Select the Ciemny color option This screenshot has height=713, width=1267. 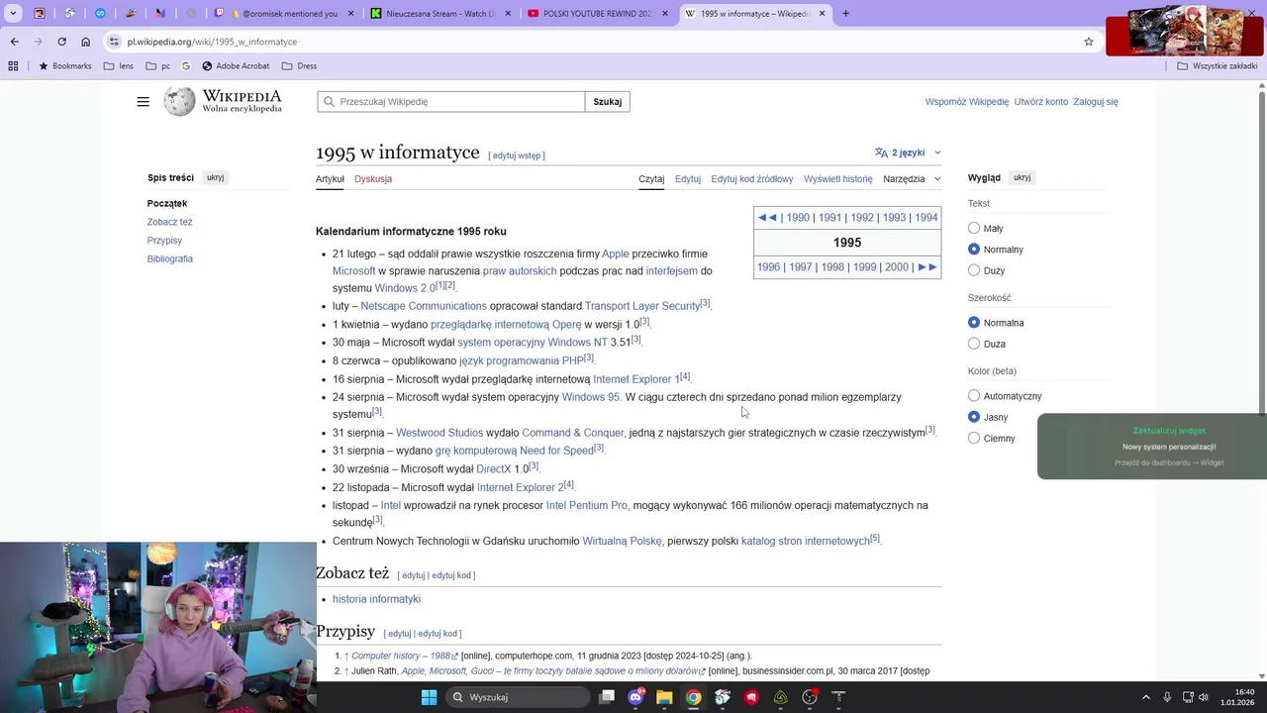(974, 438)
